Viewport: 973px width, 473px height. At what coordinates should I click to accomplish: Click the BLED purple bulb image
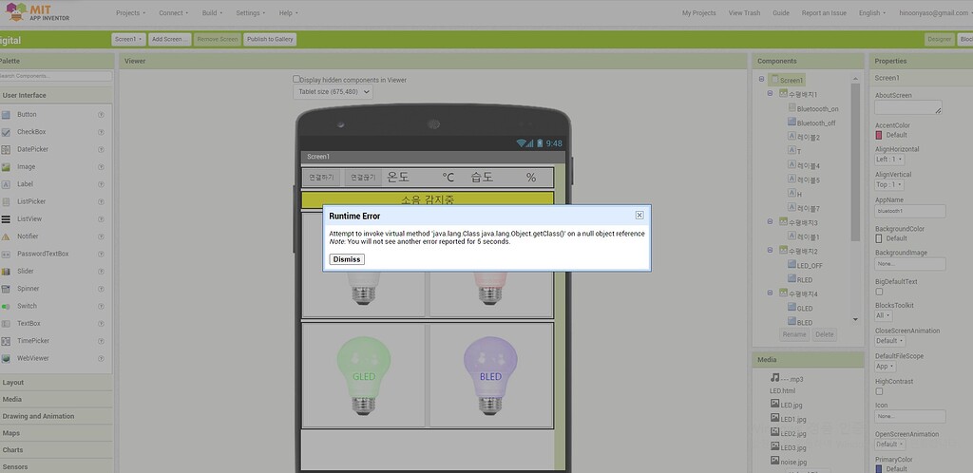point(490,376)
